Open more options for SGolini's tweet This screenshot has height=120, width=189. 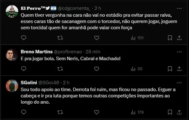pyautogui.click(x=179, y=83)
